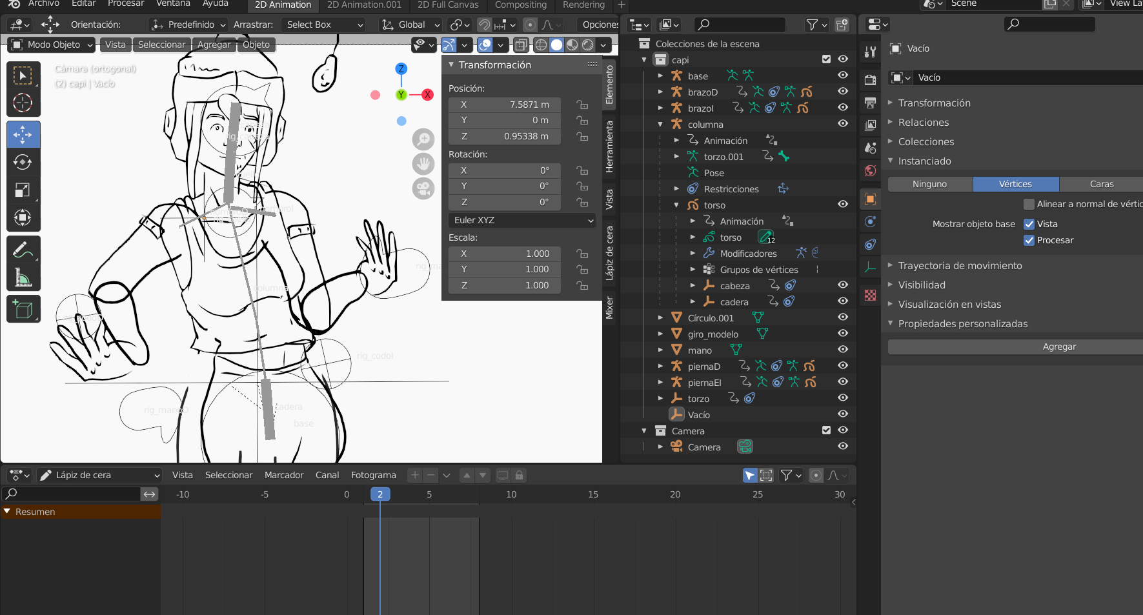This screenshot has height=615, width=1143.
Task: Expand the piernaD tree item
Action: [x=660, y=366]
